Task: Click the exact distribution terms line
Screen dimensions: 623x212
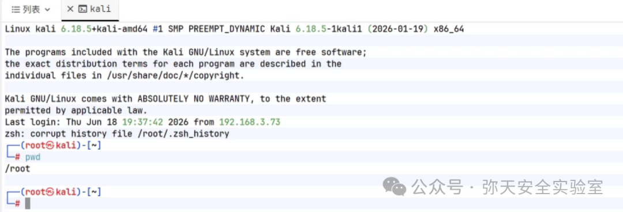Action: [x=173, y=64]
